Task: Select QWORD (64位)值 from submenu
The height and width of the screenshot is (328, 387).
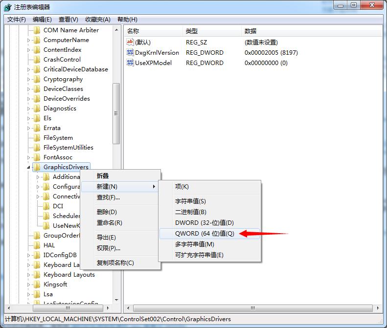Action: [205, 234]
